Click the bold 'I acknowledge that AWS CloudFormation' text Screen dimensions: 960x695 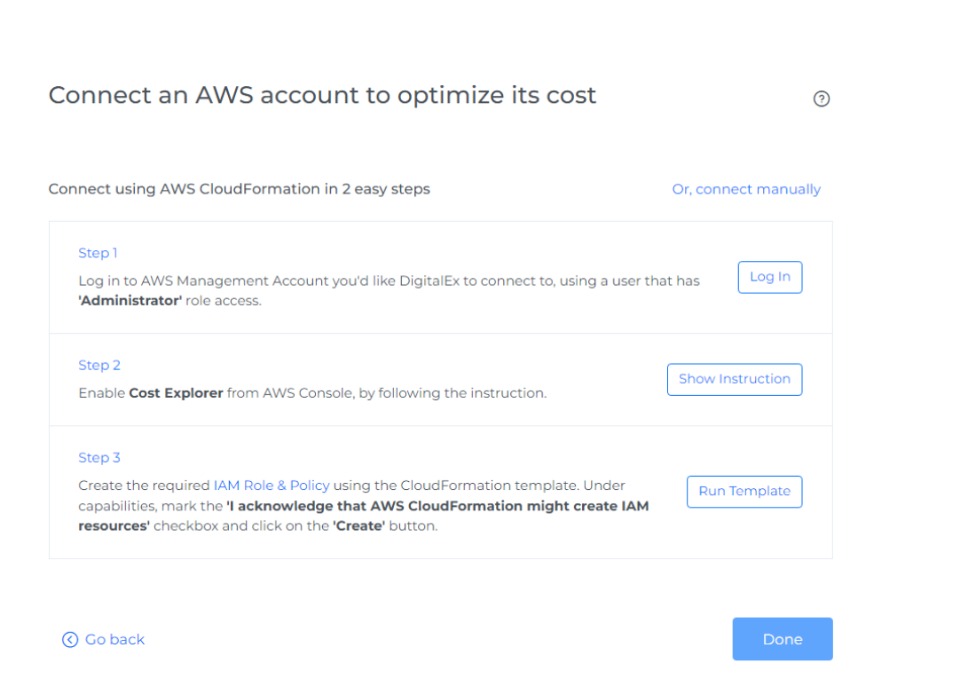(438, 506)
